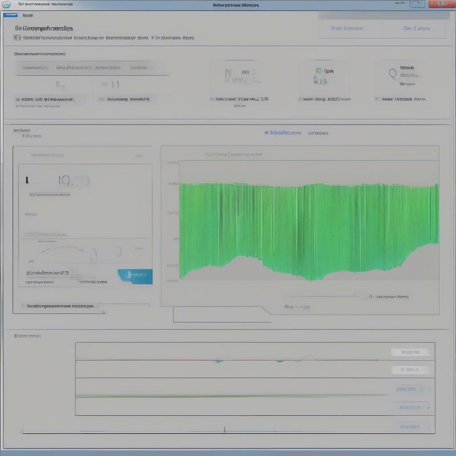Select the blue highlighted tab at top left

click(x=11, y=15)
